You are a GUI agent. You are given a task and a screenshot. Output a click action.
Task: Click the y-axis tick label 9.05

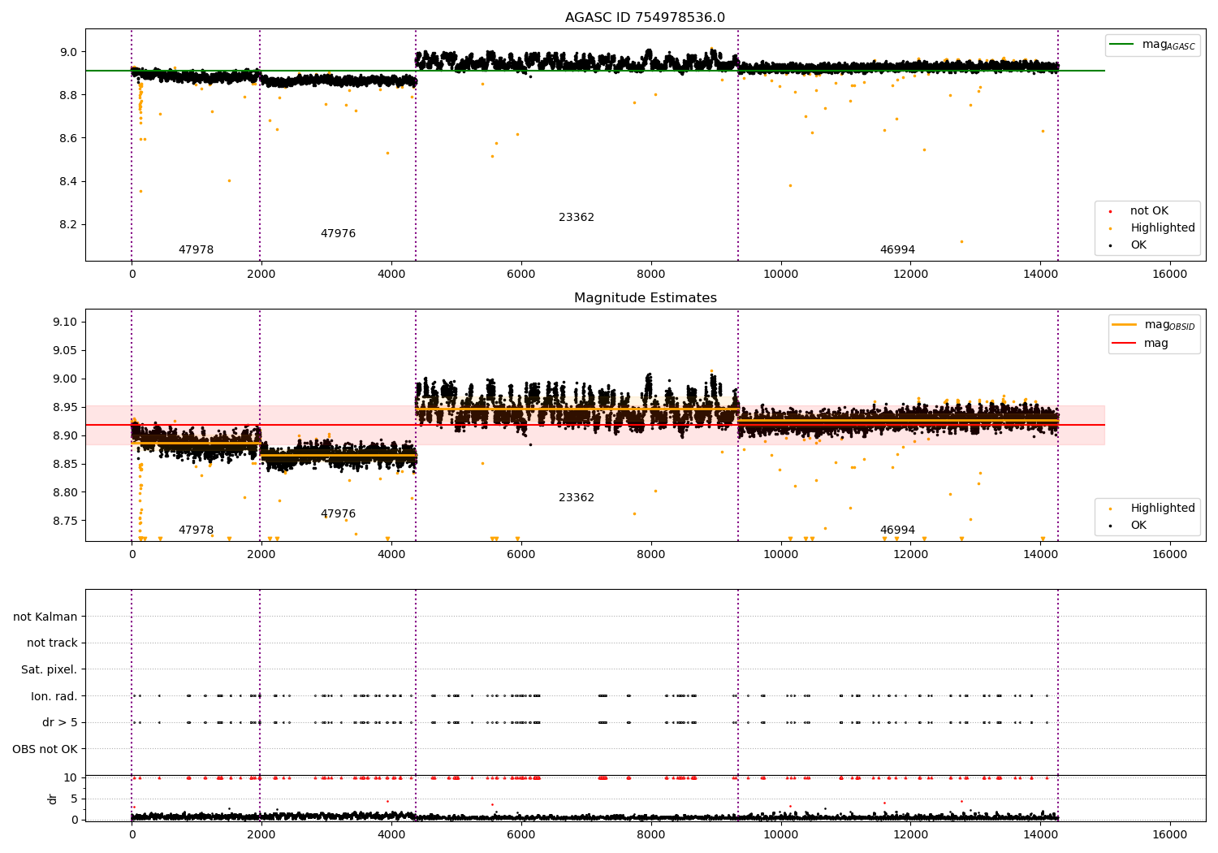pyautogui.click(x=64, y=350)
